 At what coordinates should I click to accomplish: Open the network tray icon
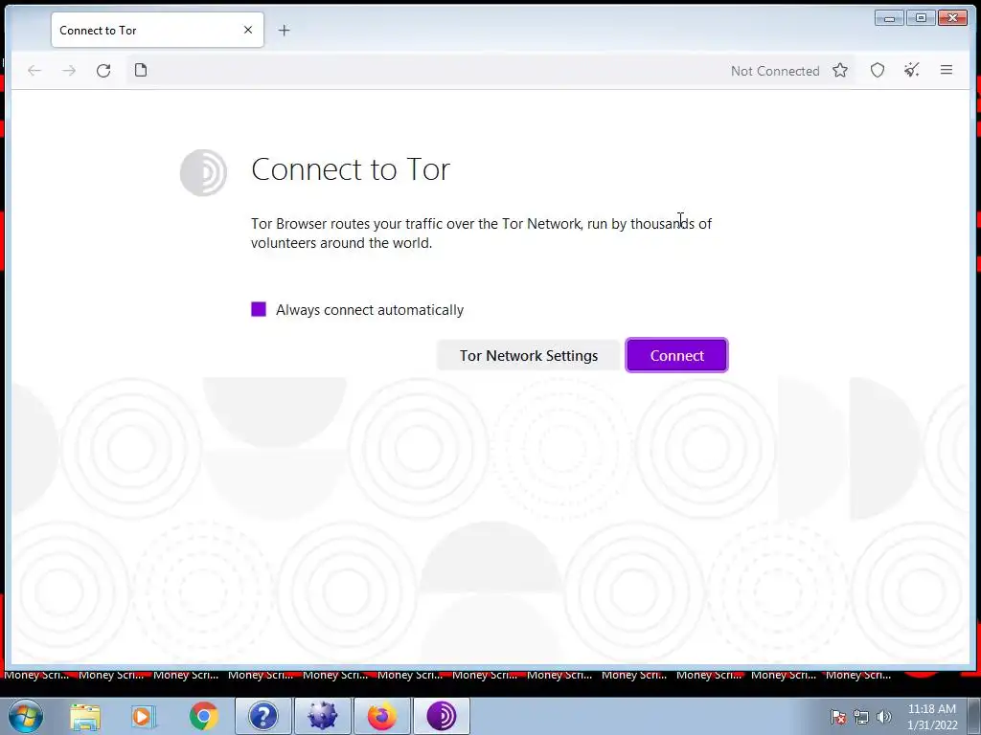(x=861, y=718)
